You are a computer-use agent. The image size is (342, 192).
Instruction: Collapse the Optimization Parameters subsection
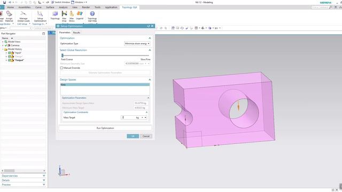(148, 98)
